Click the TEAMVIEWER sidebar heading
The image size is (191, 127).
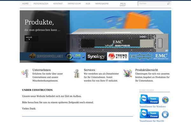pos(146,90)
